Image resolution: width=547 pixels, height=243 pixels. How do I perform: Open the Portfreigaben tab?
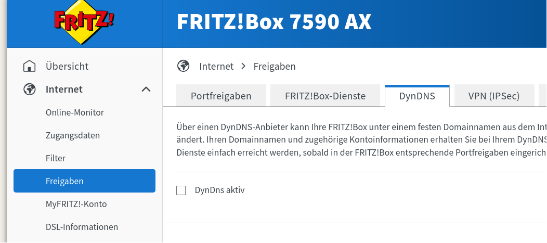point(221,96)
